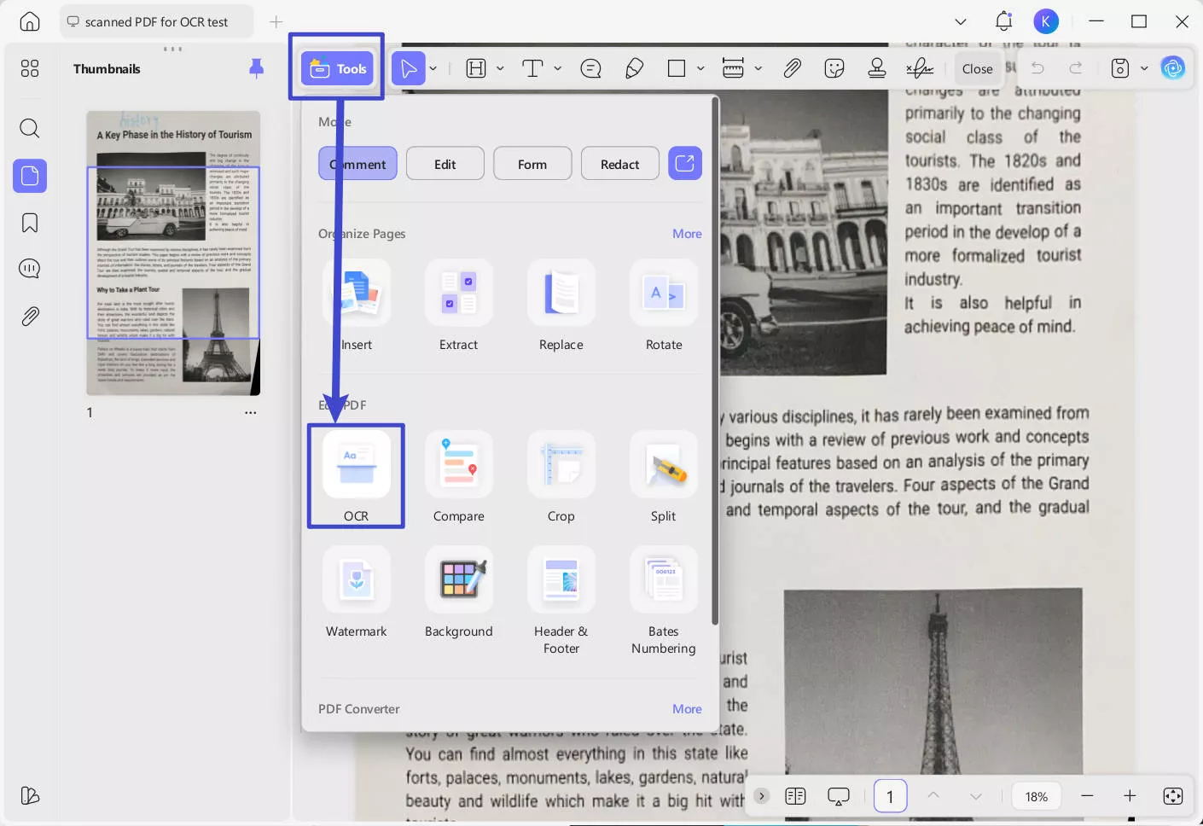Open the Bates Numbering tool

pyautogui.click(x=664, y=601)
